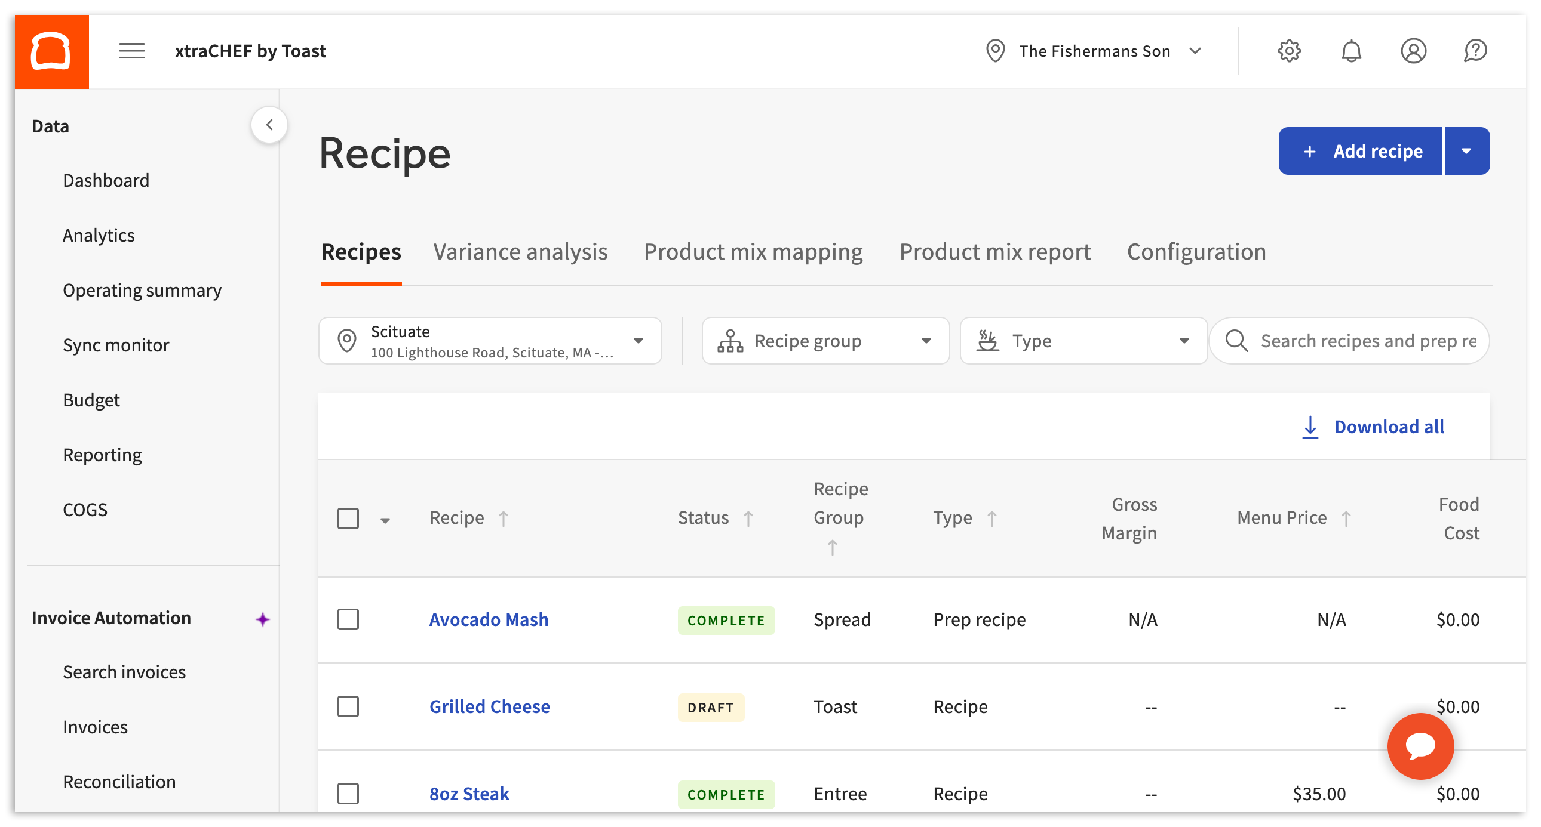Sort the table by Status column arrow

(748, 518)
